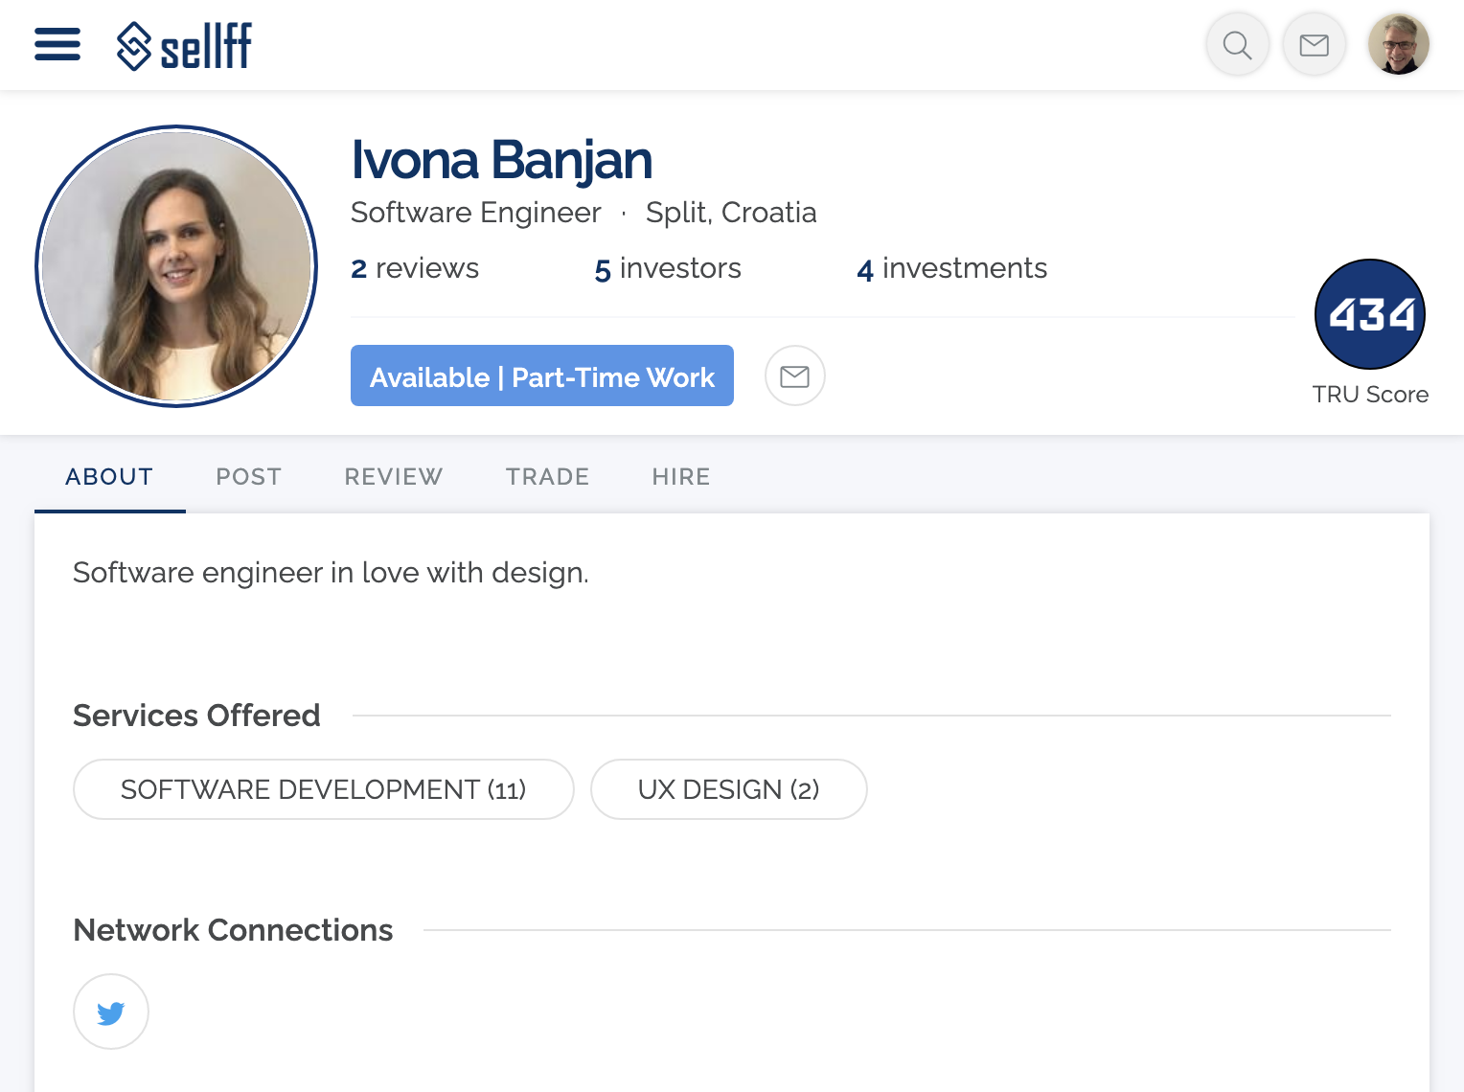The width and height of the screenshot is (1464, 1092).
Task: Open the search icon in header
Action: (x=1237, y=45)
